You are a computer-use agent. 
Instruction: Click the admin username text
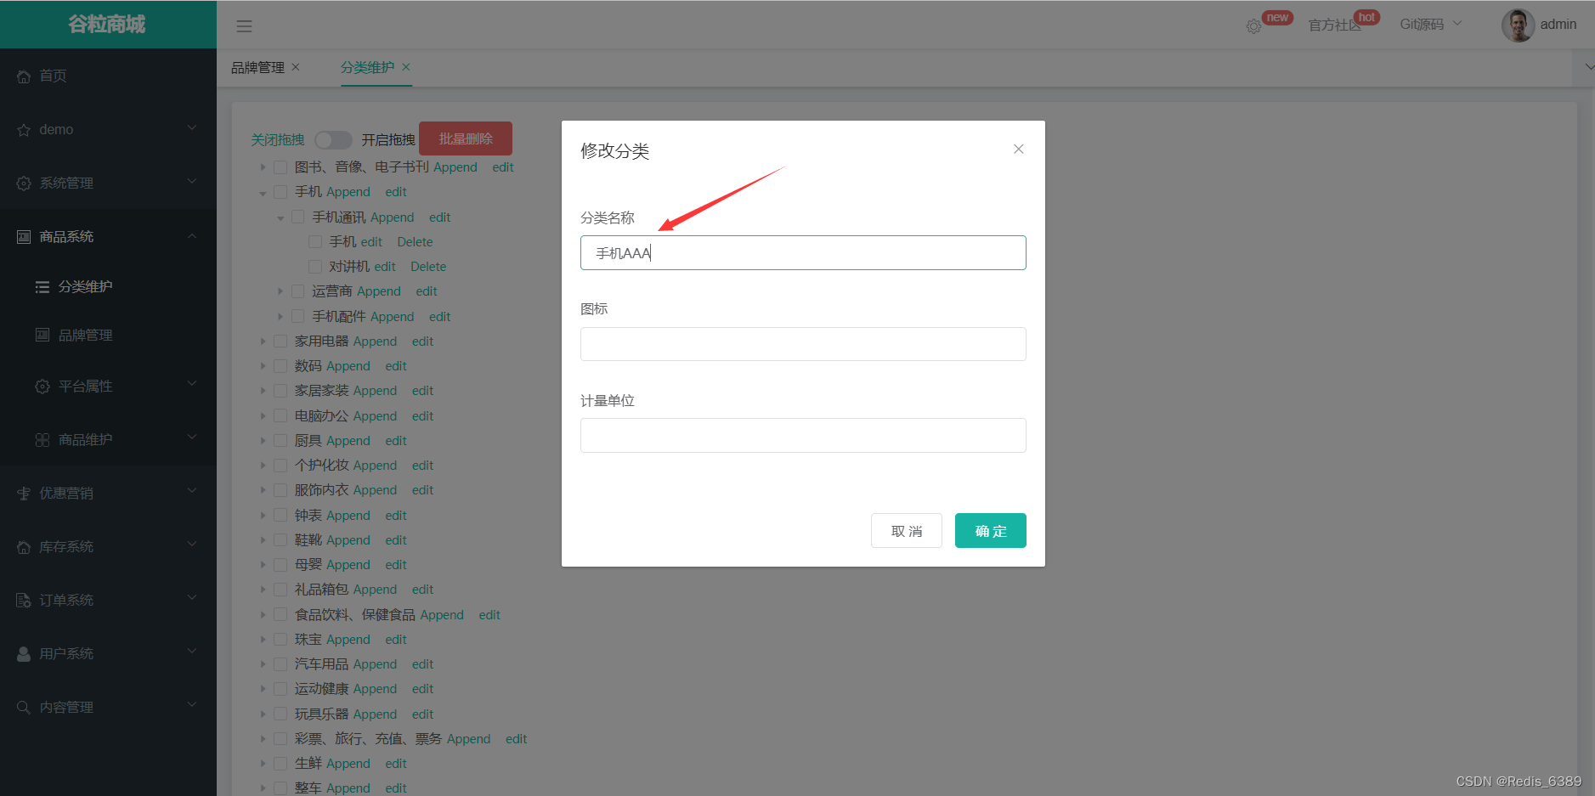click(x=1558, y=25)
